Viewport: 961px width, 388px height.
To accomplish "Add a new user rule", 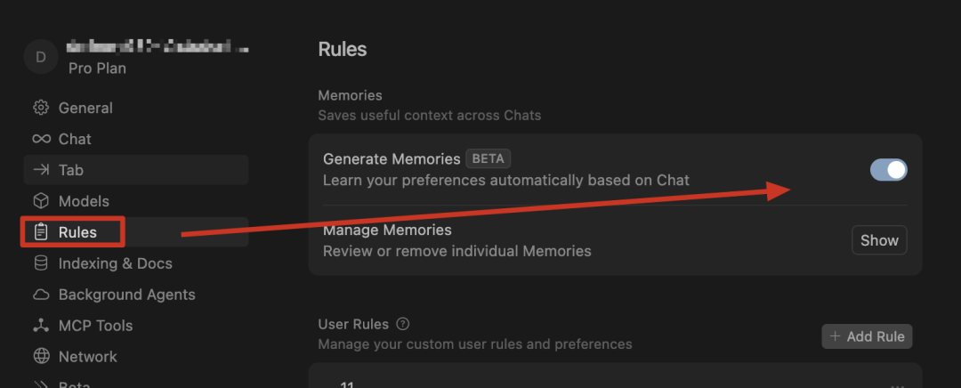I will point(867,336).
